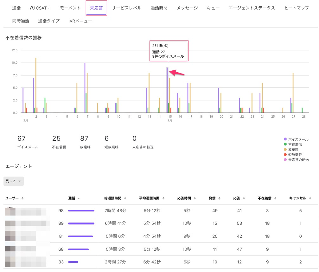Sort by キャンセル column

[300, 198]
